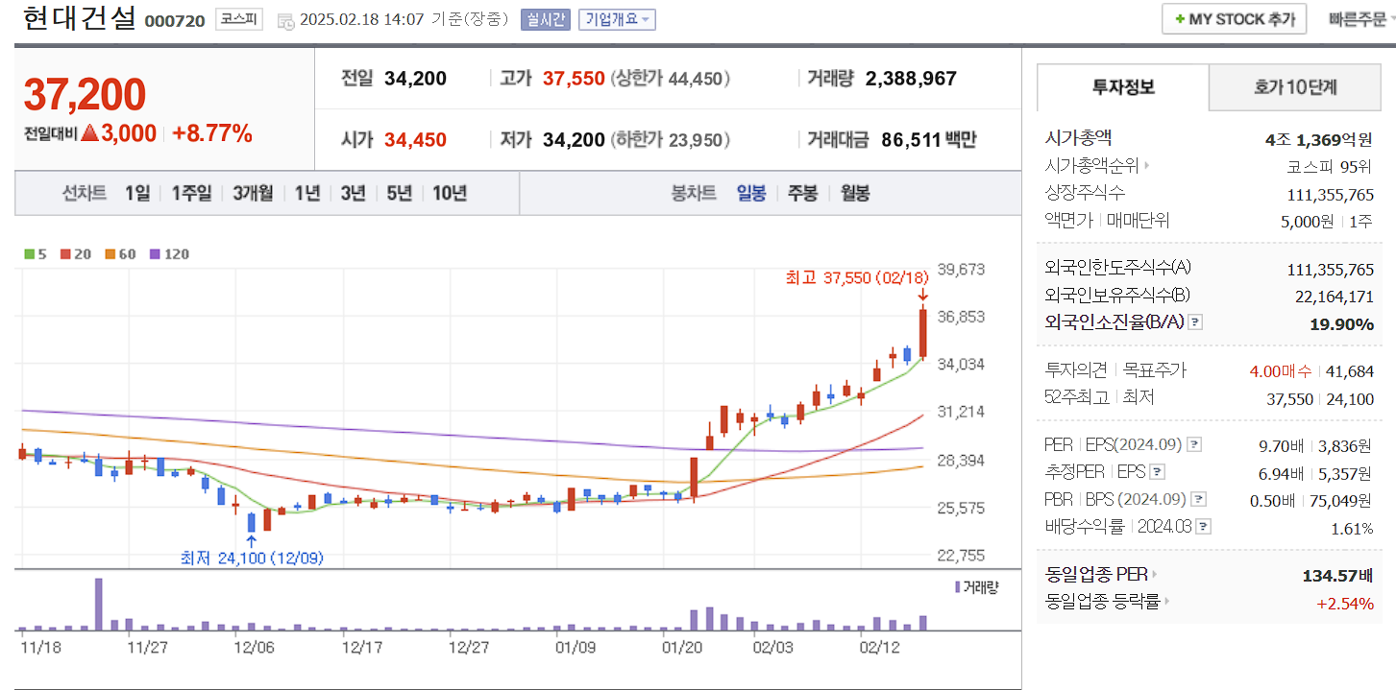This screenshot has height=690, width=1396.
Task: Select the 투자정보 tab
Action: [1122, 87]
